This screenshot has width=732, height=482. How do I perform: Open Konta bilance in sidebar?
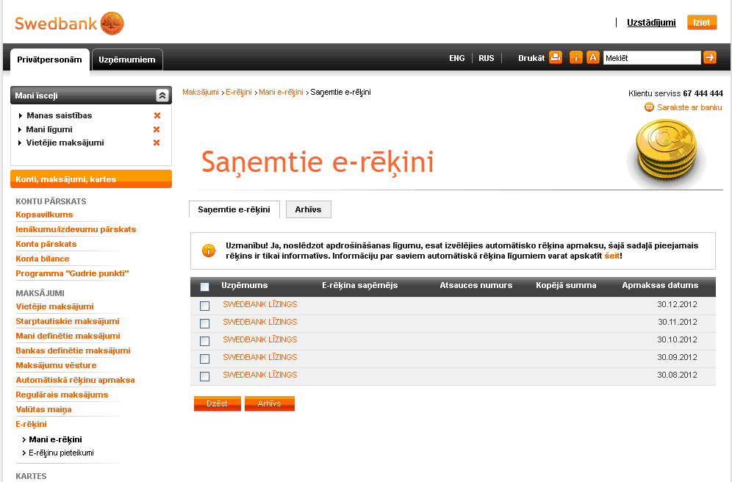43,259
